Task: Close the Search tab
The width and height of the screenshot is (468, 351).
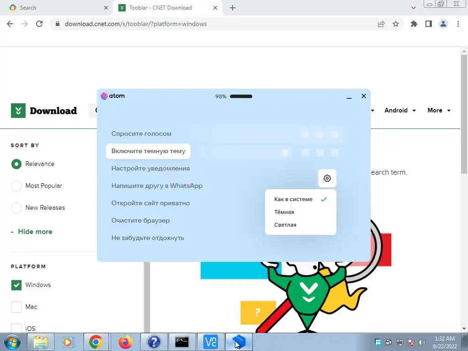Action: [106, 8]
